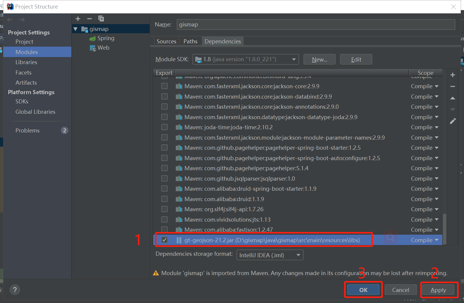This screenshot has width=464, height=303.
Task: Check export for jackson-annotations:2.9.0
Action: (164, 106)
